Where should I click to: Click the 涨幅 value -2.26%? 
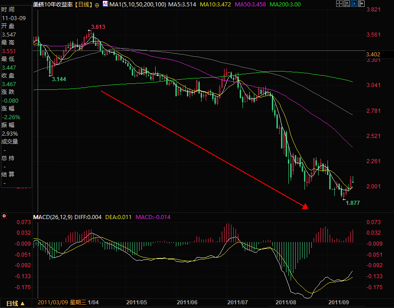coord(11,117)
